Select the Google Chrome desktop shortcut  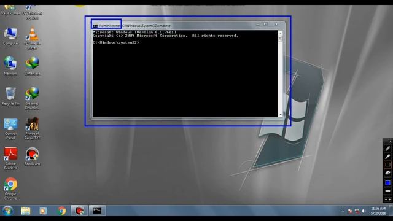click(10, 188)
